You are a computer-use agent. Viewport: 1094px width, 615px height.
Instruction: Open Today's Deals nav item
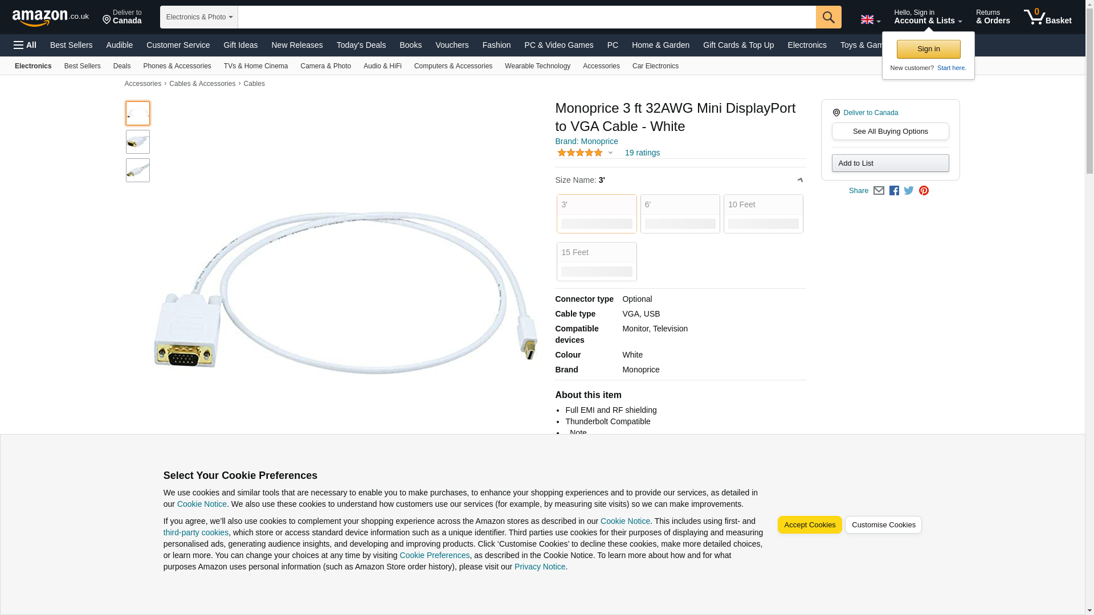coord(361,45)
